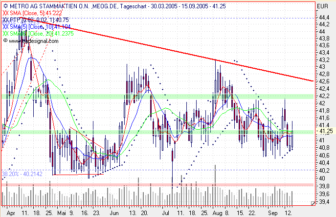Click the 44,4 price axis label
This screenshot has width=336, height=217.
coord(324,17)
